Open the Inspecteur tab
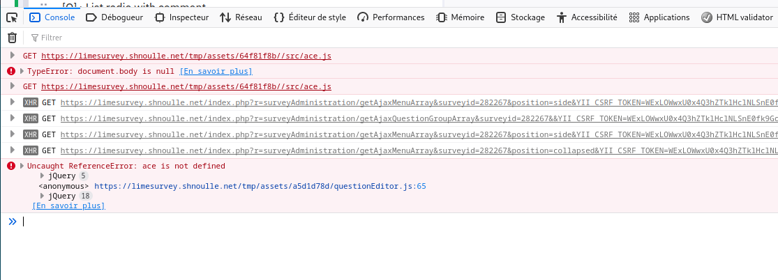This screenshot has width=778, height=280. pos(181,17)
